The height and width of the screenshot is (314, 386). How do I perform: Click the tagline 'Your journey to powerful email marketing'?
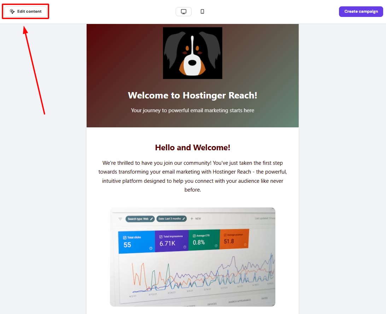(192, 110)
